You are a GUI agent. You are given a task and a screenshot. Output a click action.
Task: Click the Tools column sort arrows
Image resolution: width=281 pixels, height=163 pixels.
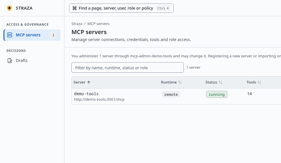click(259, 82)
